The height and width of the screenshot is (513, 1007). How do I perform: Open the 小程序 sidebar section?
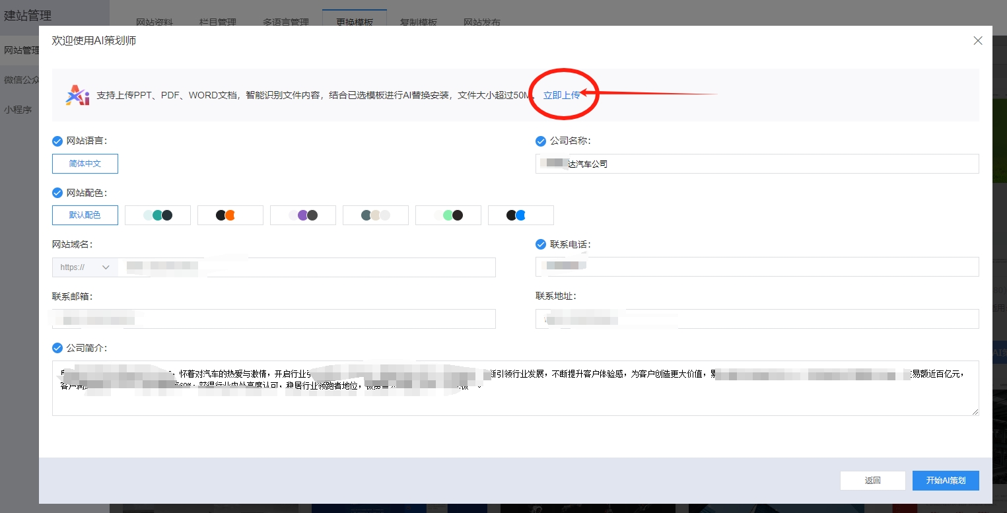click(18, 110)
